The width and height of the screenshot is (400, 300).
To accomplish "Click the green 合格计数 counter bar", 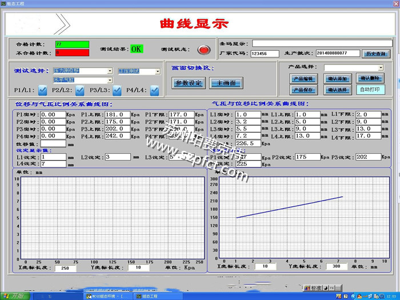I will pyautogui.click(x=72, y=43).
